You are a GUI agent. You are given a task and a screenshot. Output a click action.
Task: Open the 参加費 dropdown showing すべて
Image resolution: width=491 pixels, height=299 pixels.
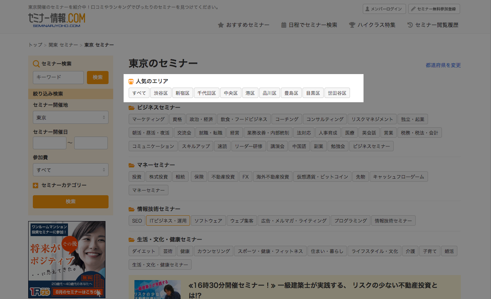71,170
